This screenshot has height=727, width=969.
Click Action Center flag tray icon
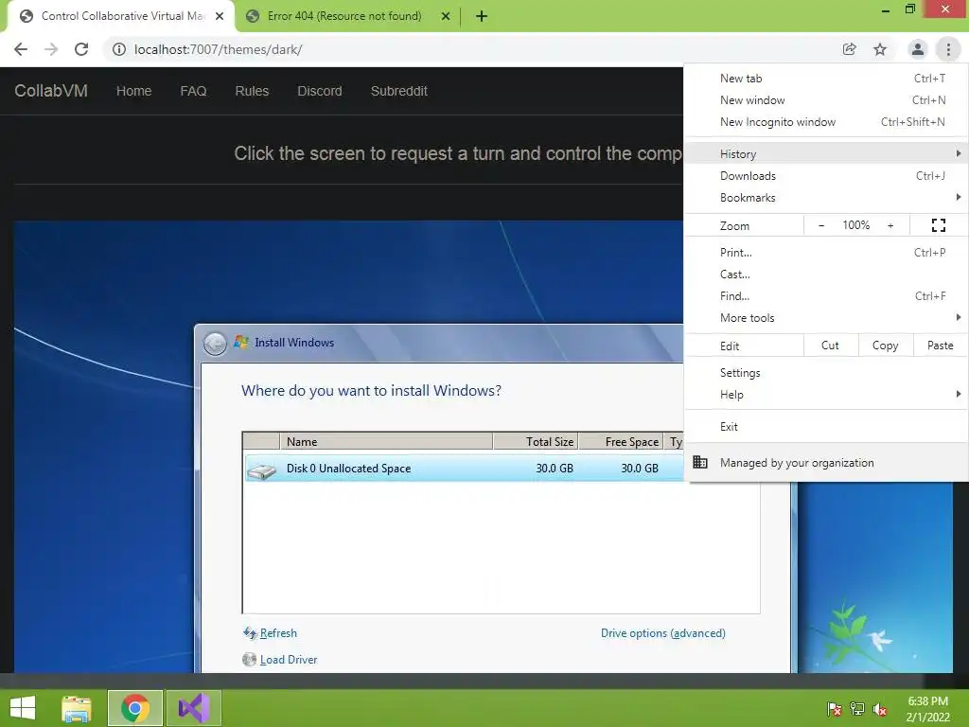835,708
